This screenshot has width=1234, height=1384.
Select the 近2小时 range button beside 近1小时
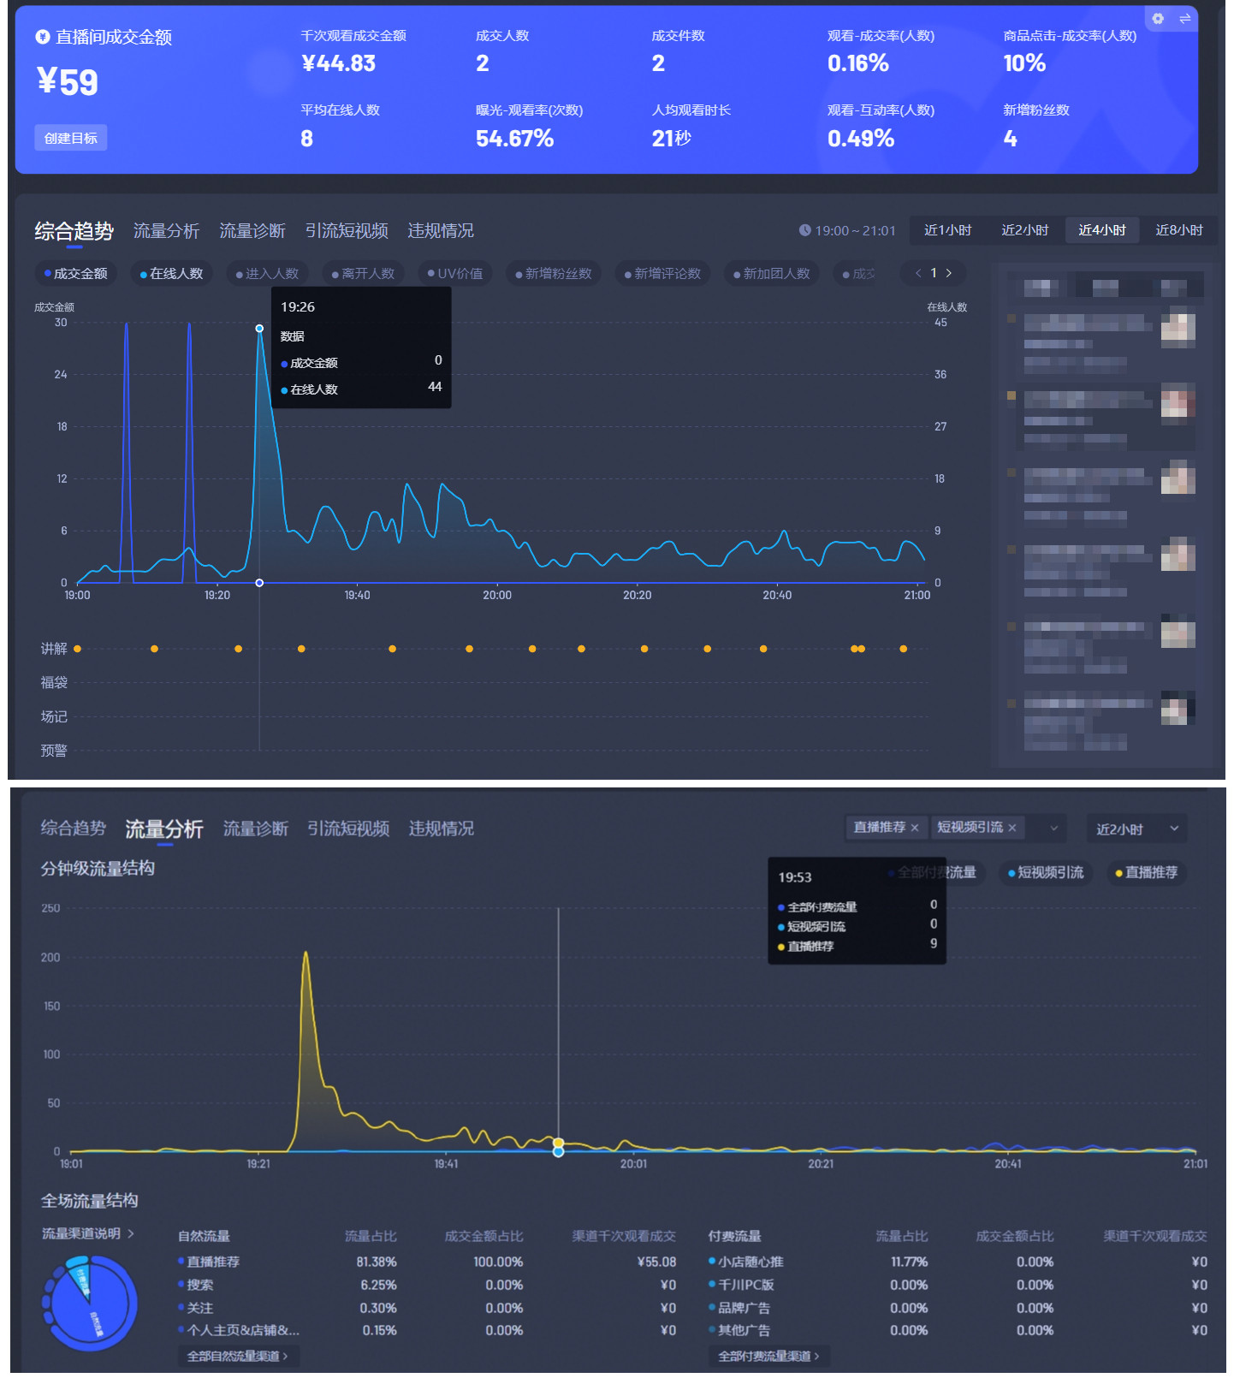pyautogui.click(x=1025, y=230)
